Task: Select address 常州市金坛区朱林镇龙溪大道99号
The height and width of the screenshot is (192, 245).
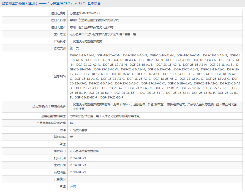Action: pyautogui.click(x=92, y=27)
